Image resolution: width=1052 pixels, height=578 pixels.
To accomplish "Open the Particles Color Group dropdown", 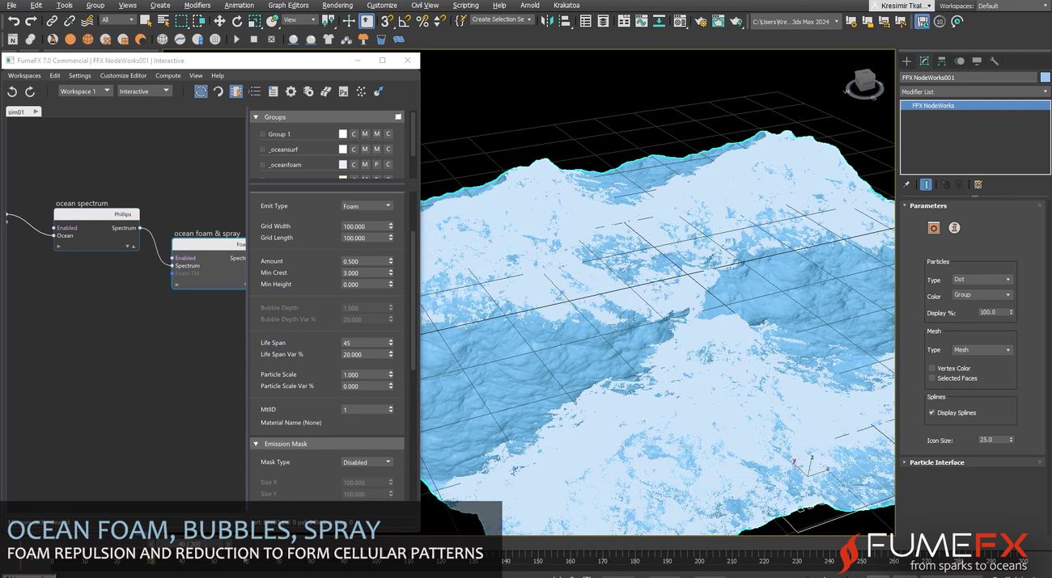I will [x=982, y=295].
